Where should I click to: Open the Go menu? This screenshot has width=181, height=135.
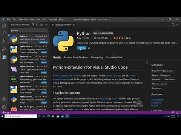[38, 19]
